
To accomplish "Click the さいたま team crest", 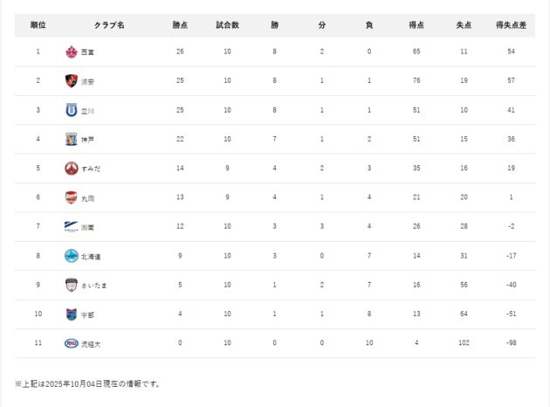I will (72, 286).
